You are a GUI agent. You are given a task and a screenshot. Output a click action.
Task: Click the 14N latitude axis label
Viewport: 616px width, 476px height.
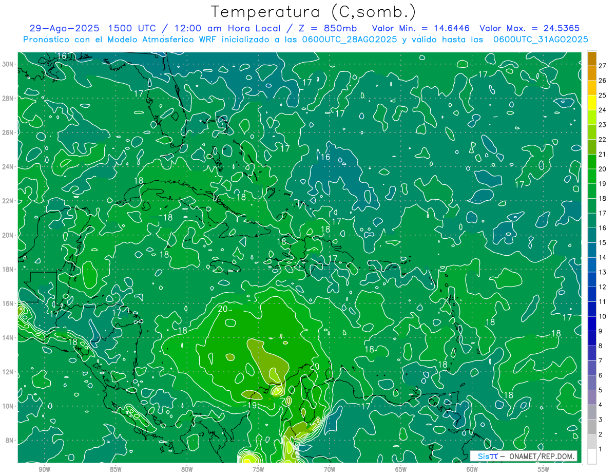tap(9, 337)
